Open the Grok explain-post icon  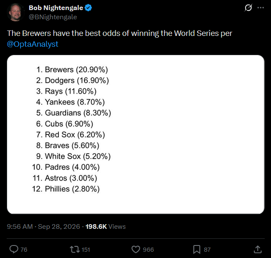coord(248,8)
